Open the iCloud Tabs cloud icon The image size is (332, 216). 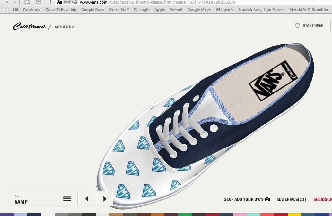(x=27, y=2)
